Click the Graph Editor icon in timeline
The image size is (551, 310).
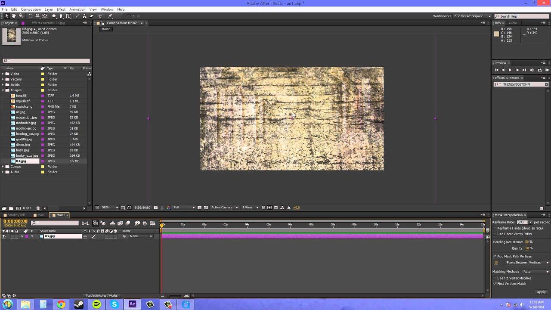click(152, 223)
